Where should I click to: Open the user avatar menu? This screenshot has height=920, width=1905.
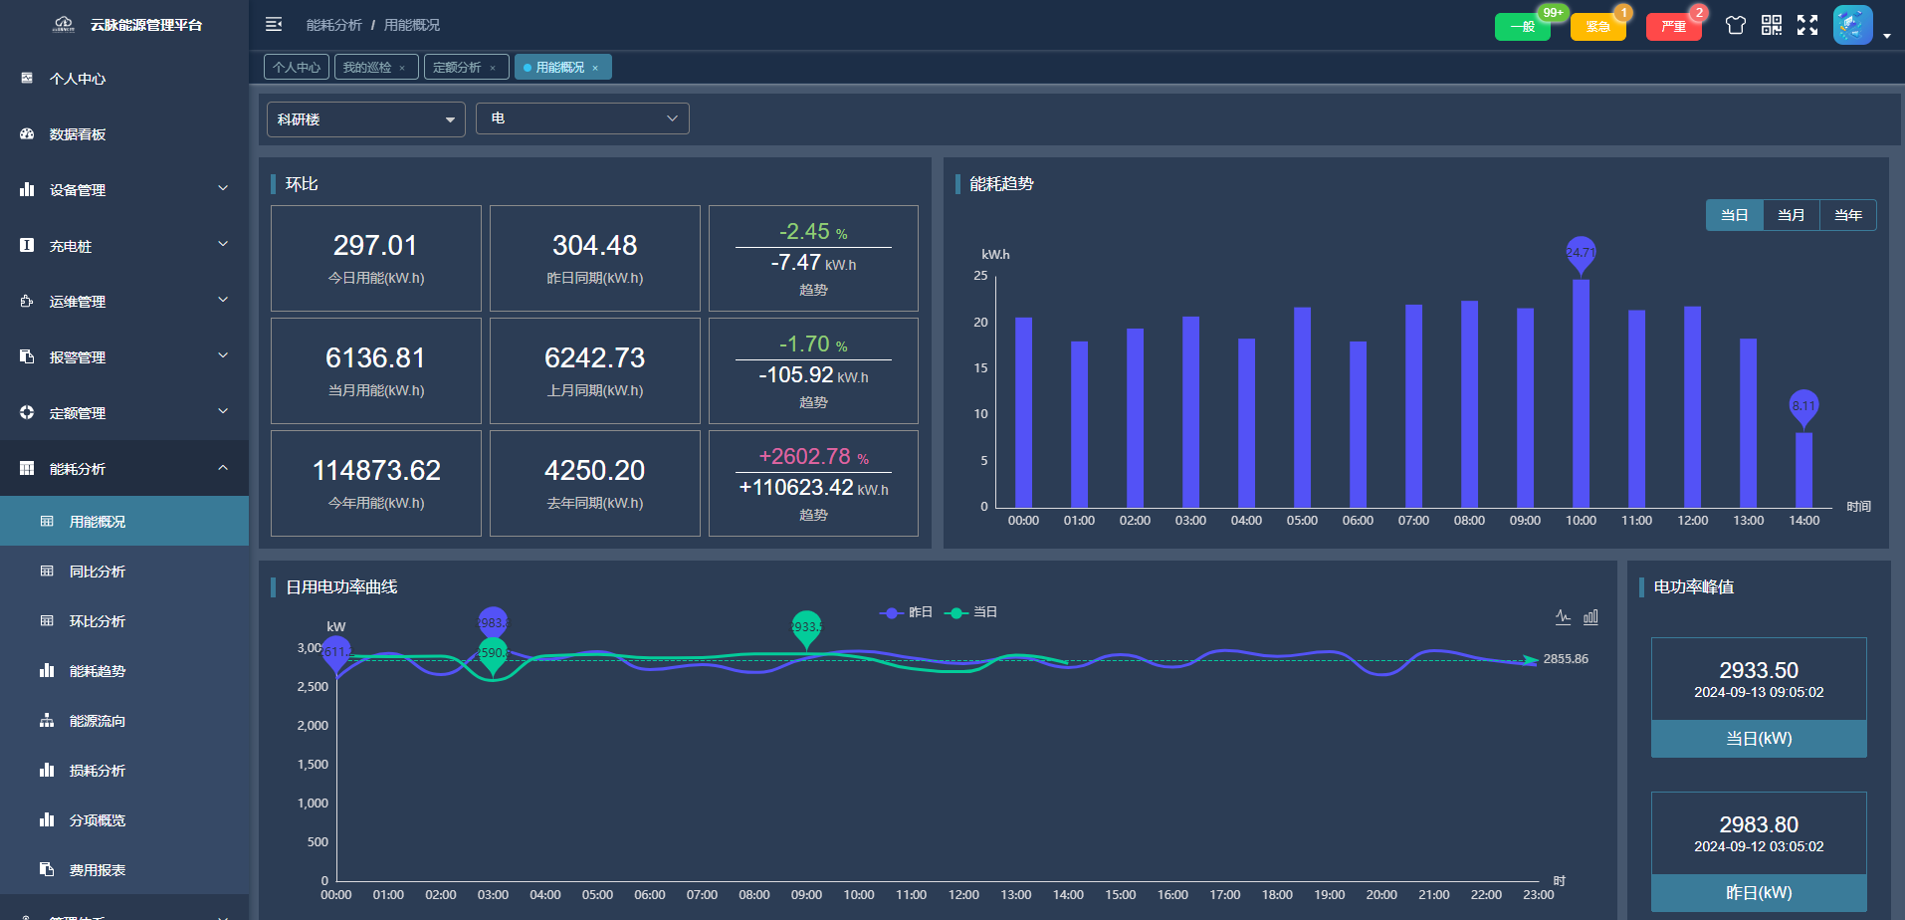coord(1852,26)
